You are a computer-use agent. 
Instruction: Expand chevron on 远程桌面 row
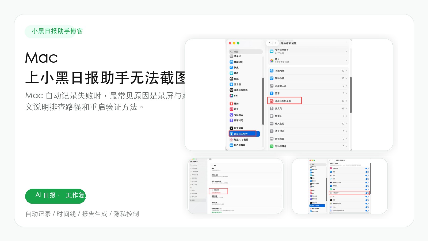[x=346, y=139]
